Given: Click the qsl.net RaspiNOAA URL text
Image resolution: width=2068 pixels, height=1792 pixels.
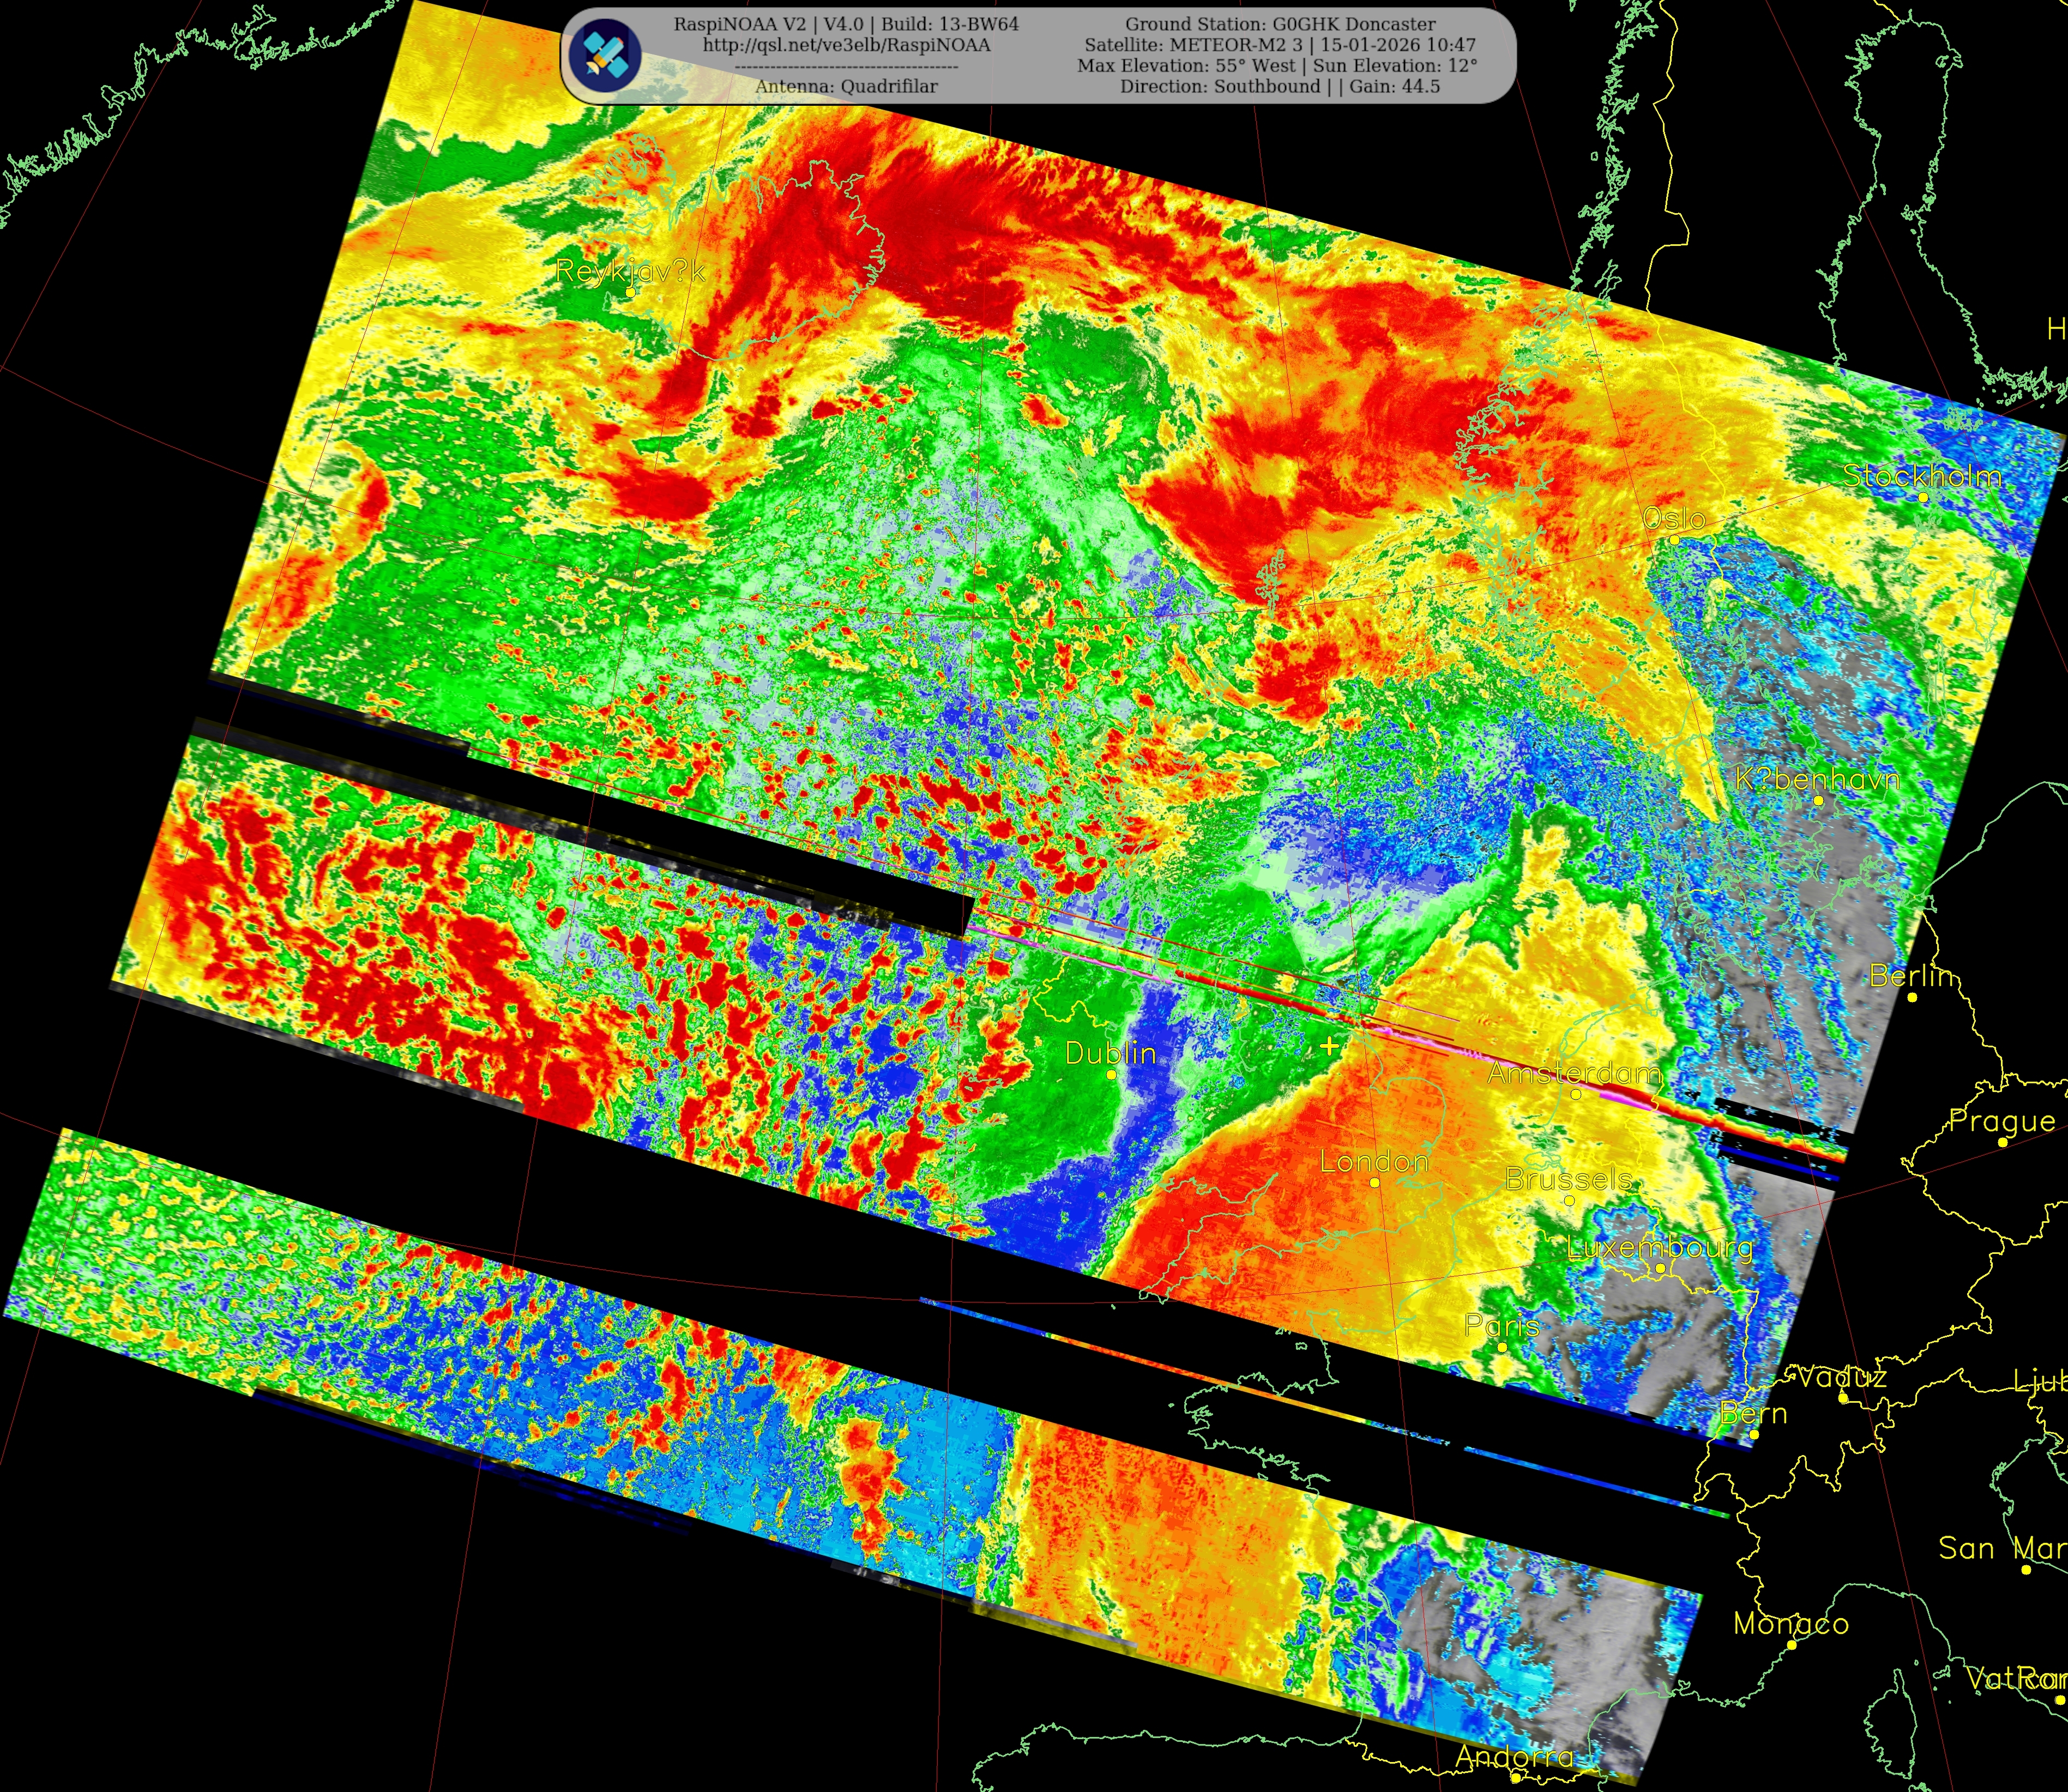Looking at the screenshot, I should coord(846,45).
